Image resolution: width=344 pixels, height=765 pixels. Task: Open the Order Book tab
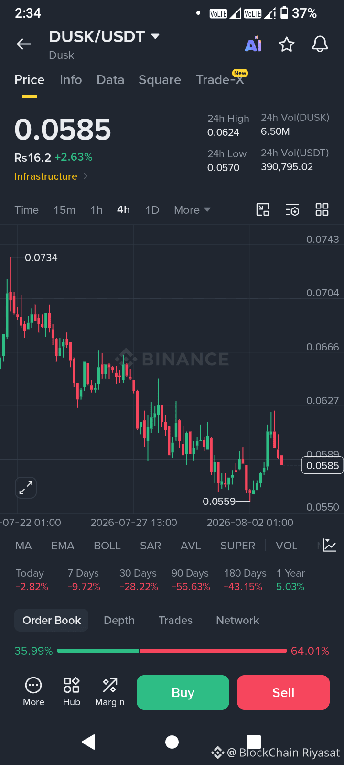pyautogui.click(x=52, y=620)
